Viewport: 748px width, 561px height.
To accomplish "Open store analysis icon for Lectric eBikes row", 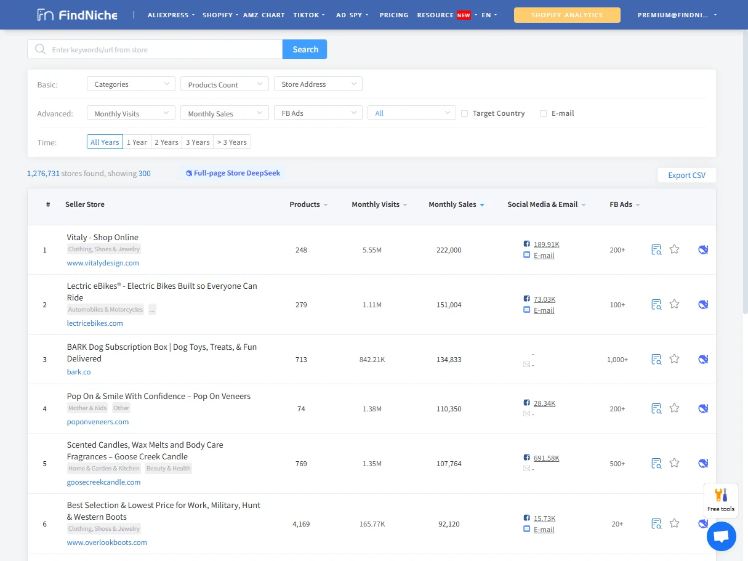I will (656, 304).
